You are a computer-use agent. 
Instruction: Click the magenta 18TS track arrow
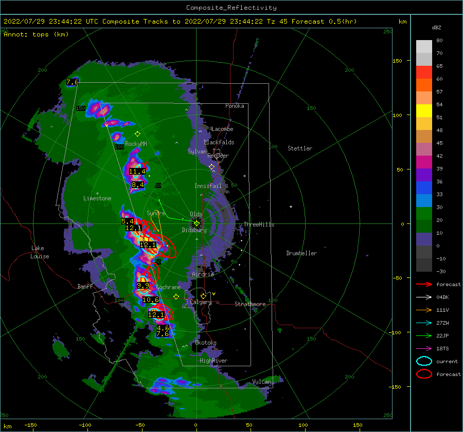pyautogui.click(x=424, y=349)
